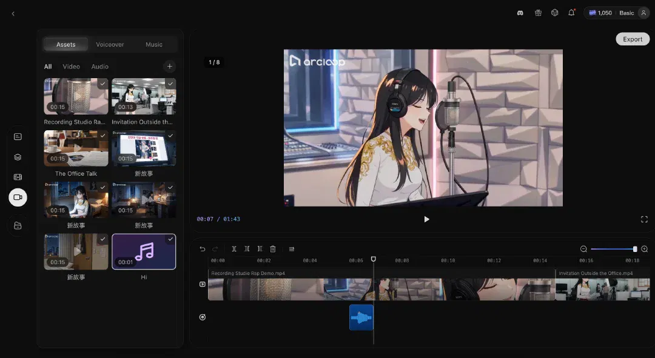Go back using the top-left arrow
The image size is (655, 358).
[13, 14]
